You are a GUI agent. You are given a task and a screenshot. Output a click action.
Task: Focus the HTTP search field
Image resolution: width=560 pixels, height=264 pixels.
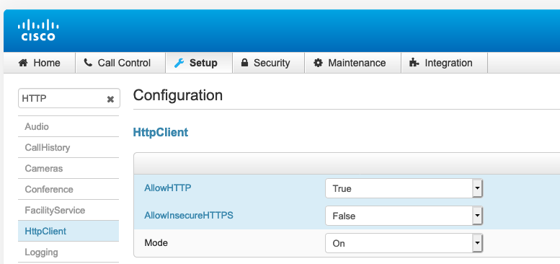click(x=63, y=98)
